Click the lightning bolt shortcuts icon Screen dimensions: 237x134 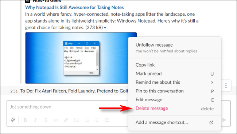coord(13,120)
